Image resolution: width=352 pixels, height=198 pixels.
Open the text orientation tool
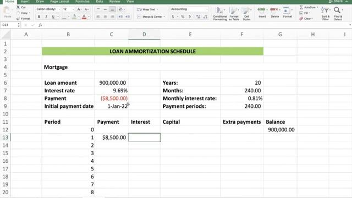click(121, 9)
